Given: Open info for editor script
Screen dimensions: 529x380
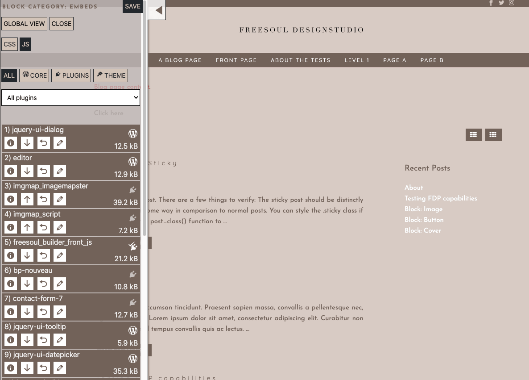Looking at the screenshot, I should point(11,171).
